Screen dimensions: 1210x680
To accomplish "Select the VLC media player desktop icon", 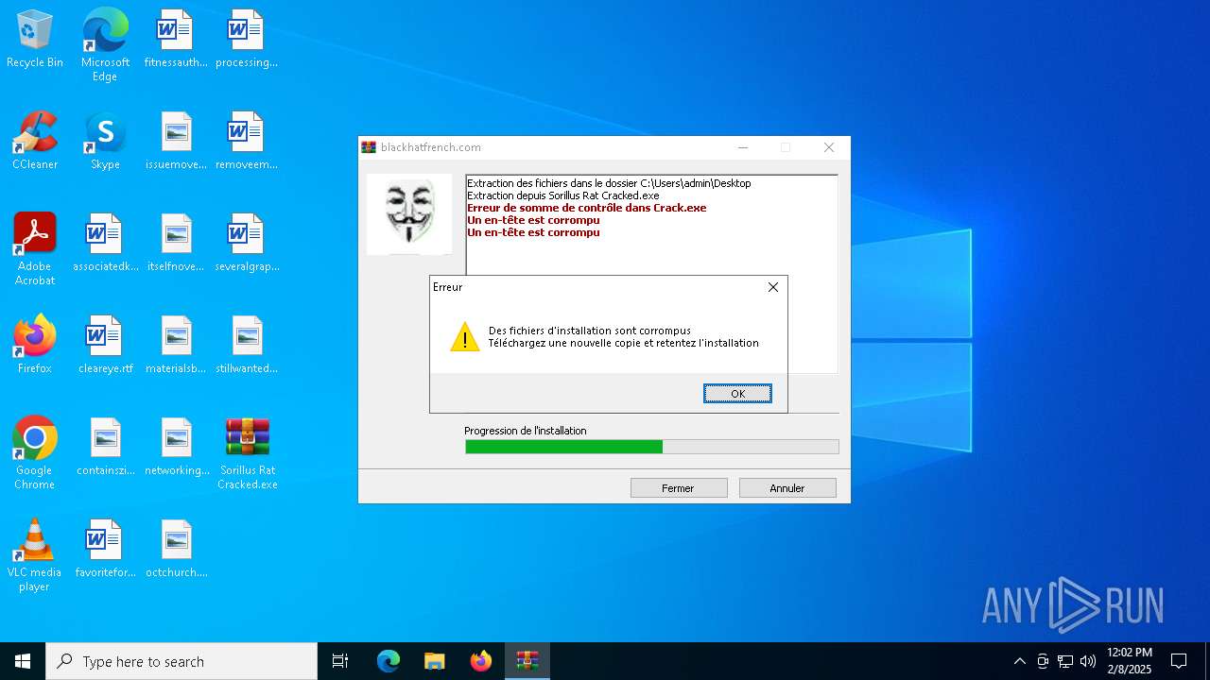I will coord(35,554).
